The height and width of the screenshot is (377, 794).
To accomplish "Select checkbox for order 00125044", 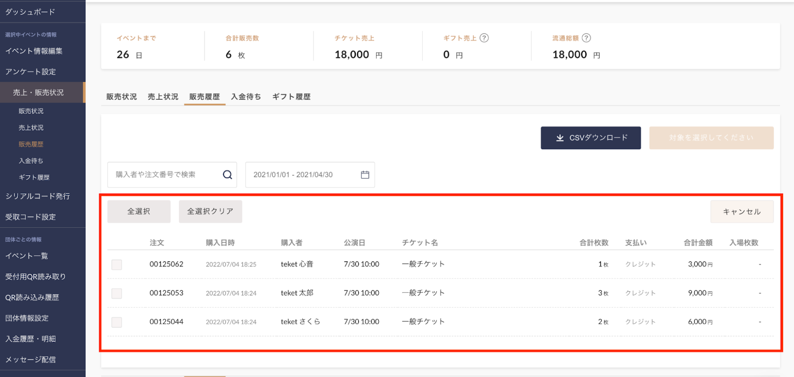I will tap(117, 322).
